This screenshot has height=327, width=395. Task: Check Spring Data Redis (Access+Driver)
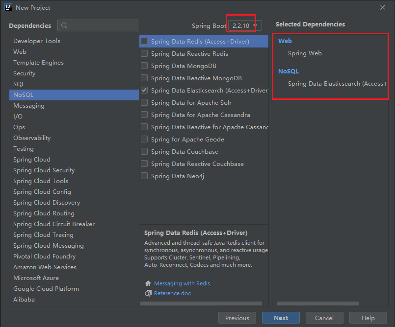(144, 41)
